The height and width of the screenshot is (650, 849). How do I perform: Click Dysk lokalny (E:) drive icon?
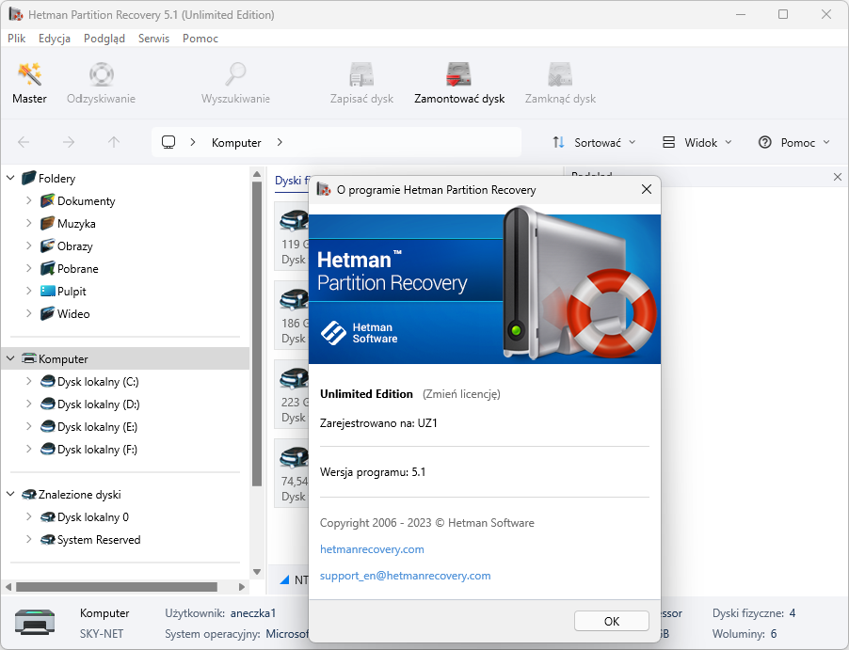click(x=48, y=427)
